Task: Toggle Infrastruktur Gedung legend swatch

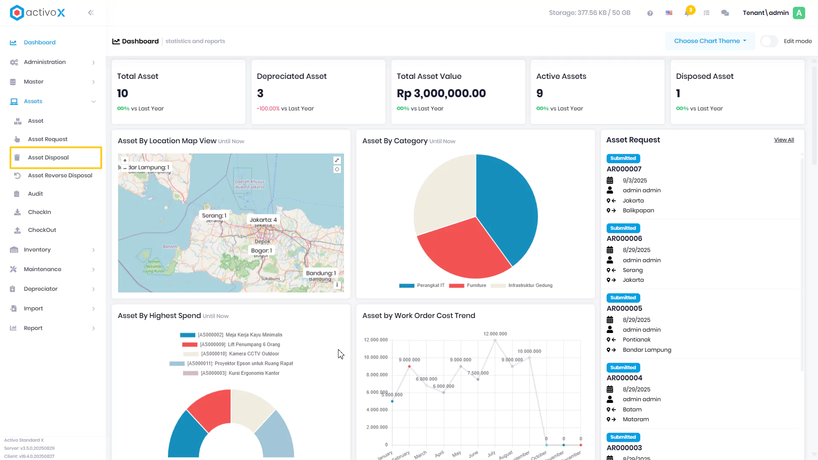Action: point(498,286)
